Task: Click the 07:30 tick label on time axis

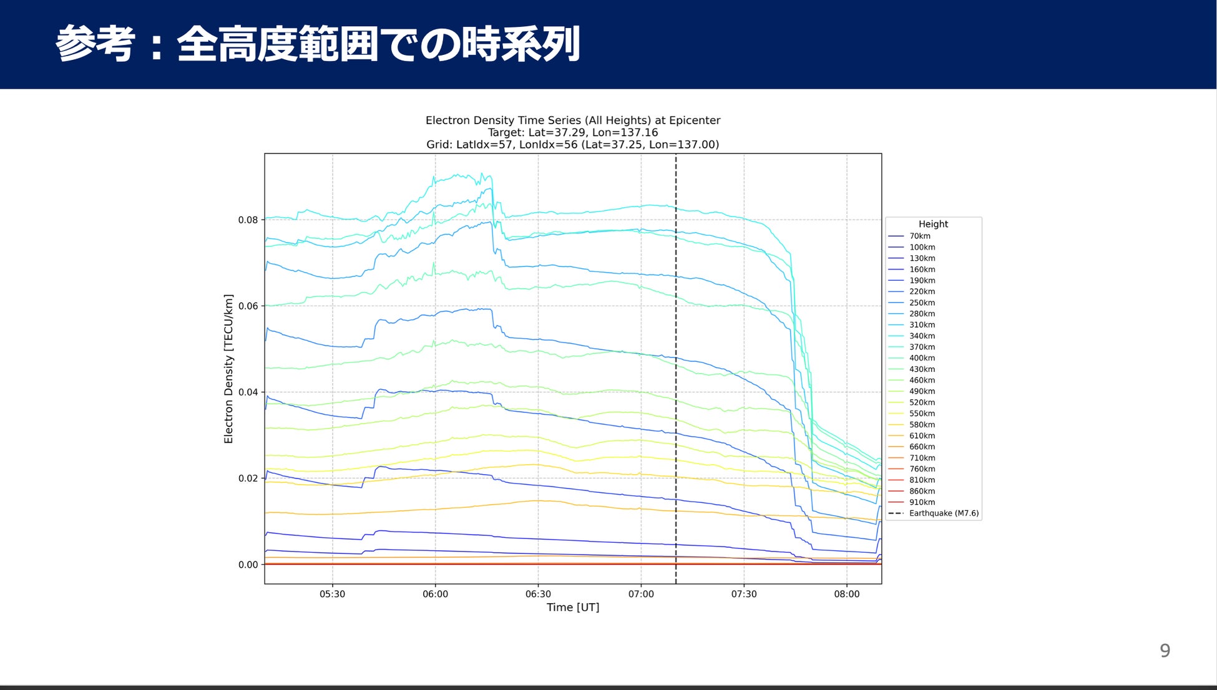Action: (743, 594)
